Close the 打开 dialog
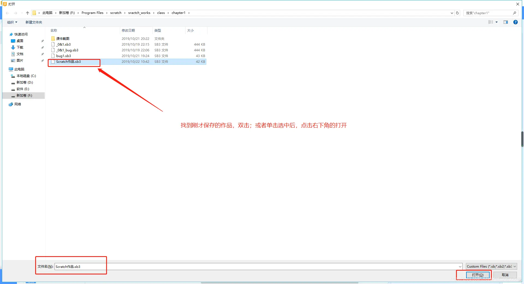This screenshot has width=524, height=284. tap(518, 4)
